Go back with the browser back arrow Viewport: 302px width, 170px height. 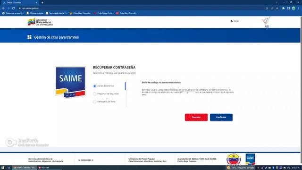[3, 8]
